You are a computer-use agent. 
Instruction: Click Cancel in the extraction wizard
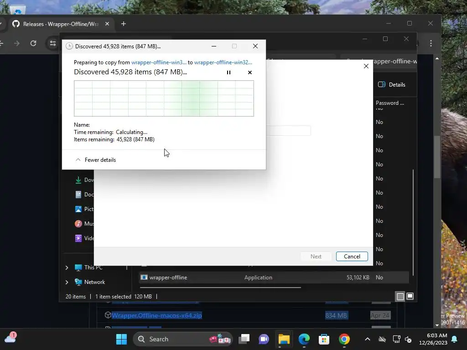[352, 256]
